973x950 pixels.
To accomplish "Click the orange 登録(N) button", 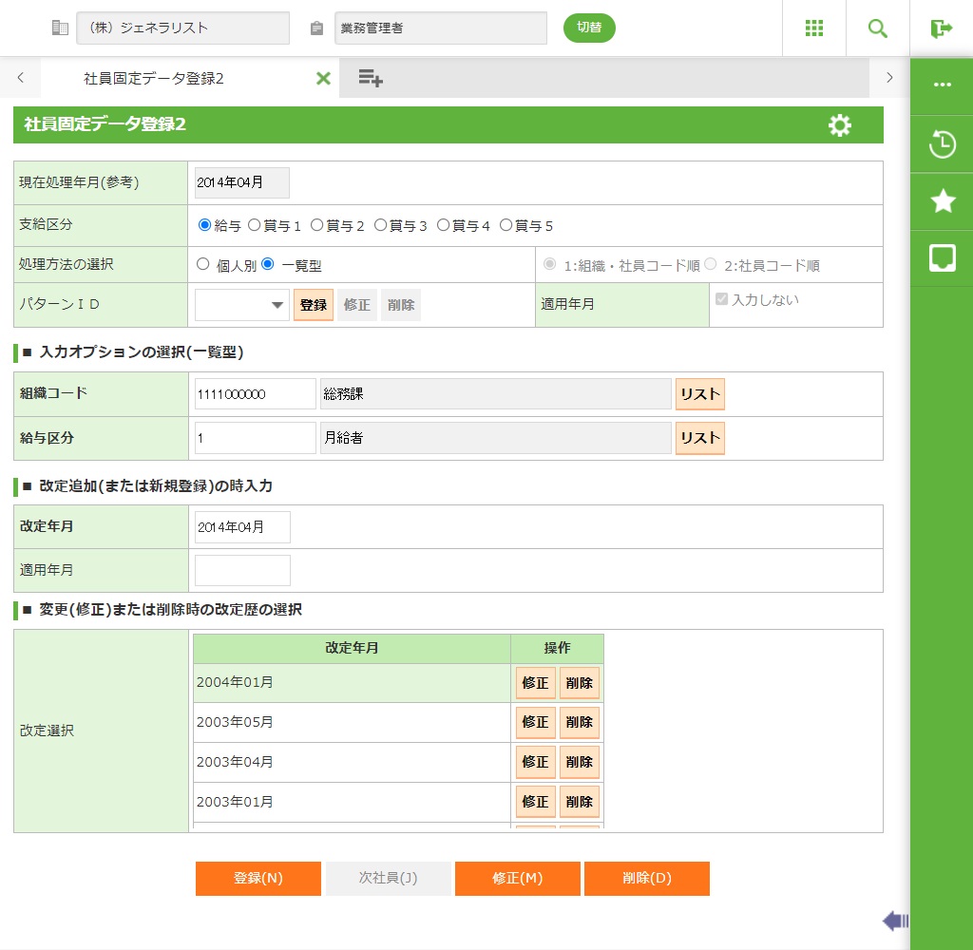I will click(x=258, y=879).
